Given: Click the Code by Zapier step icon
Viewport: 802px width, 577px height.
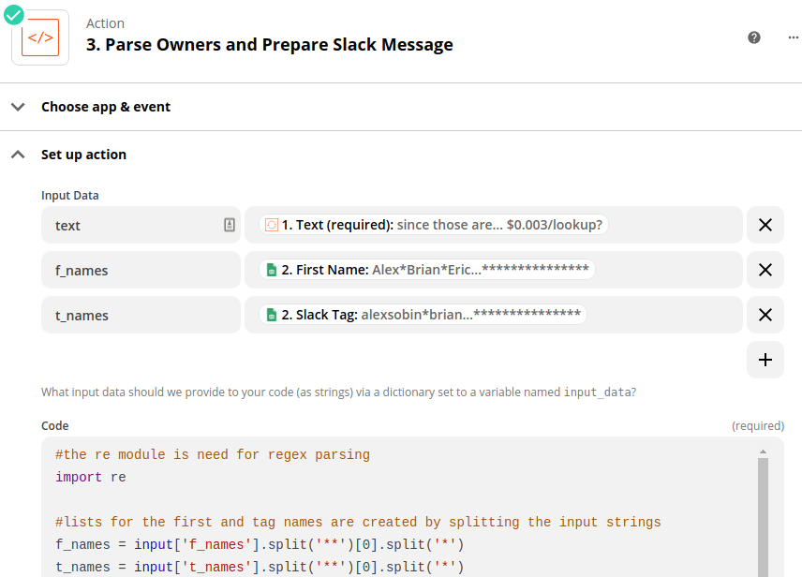Looking at the screenshot, I should click(x=40, y=38).
